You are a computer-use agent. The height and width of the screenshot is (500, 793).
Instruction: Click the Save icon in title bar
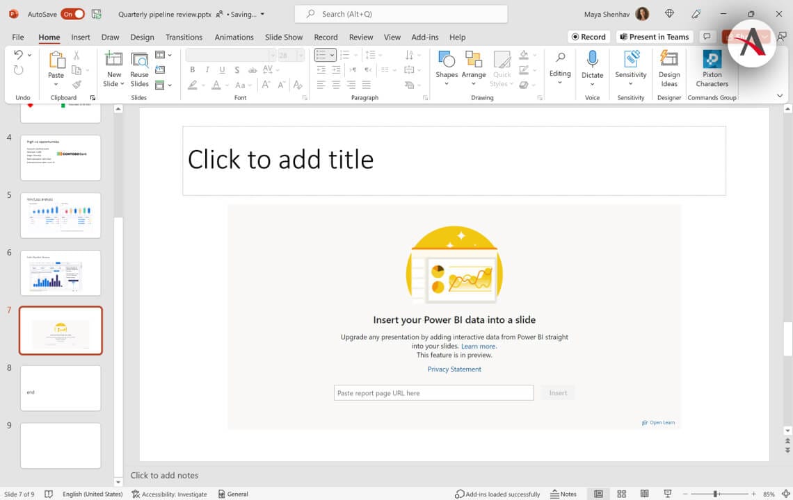coord(96,14)
